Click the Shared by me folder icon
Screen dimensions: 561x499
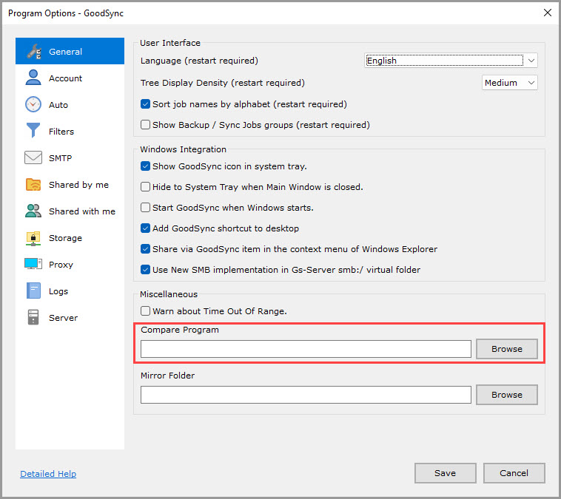33,184
